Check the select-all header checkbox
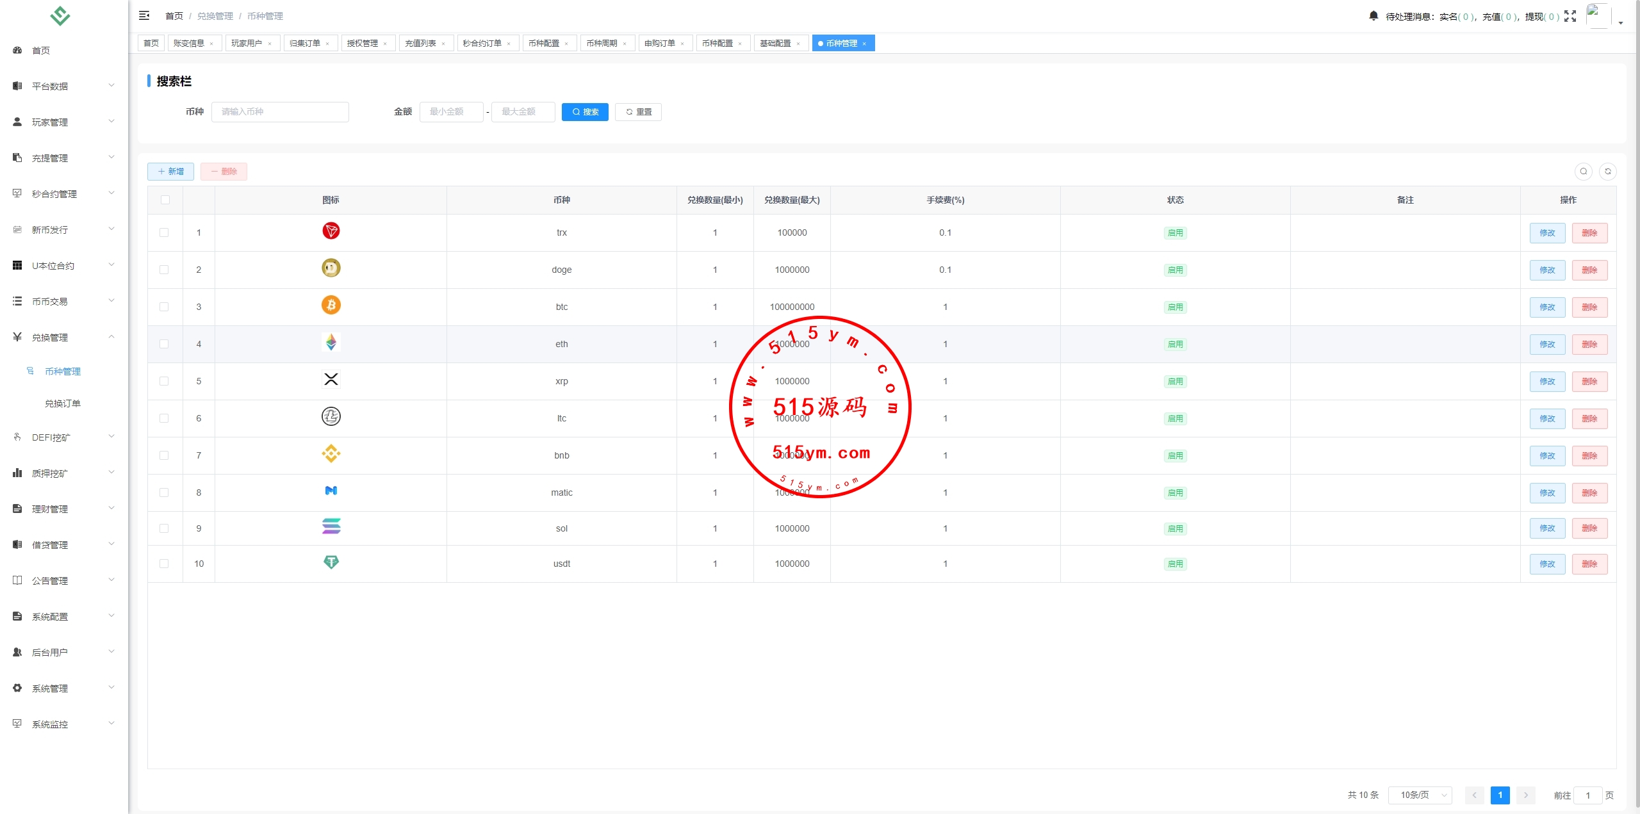 [165, 200]
